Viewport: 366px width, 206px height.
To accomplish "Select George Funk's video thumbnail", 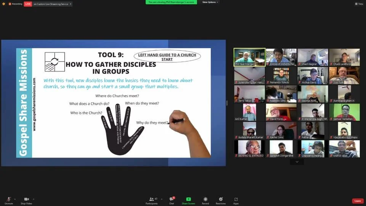I will coord(313,94).
